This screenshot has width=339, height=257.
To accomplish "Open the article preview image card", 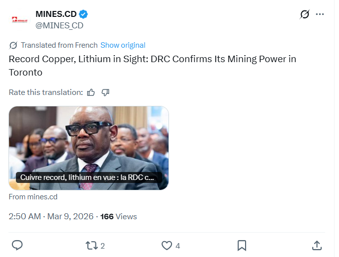I will click(88, 142).
